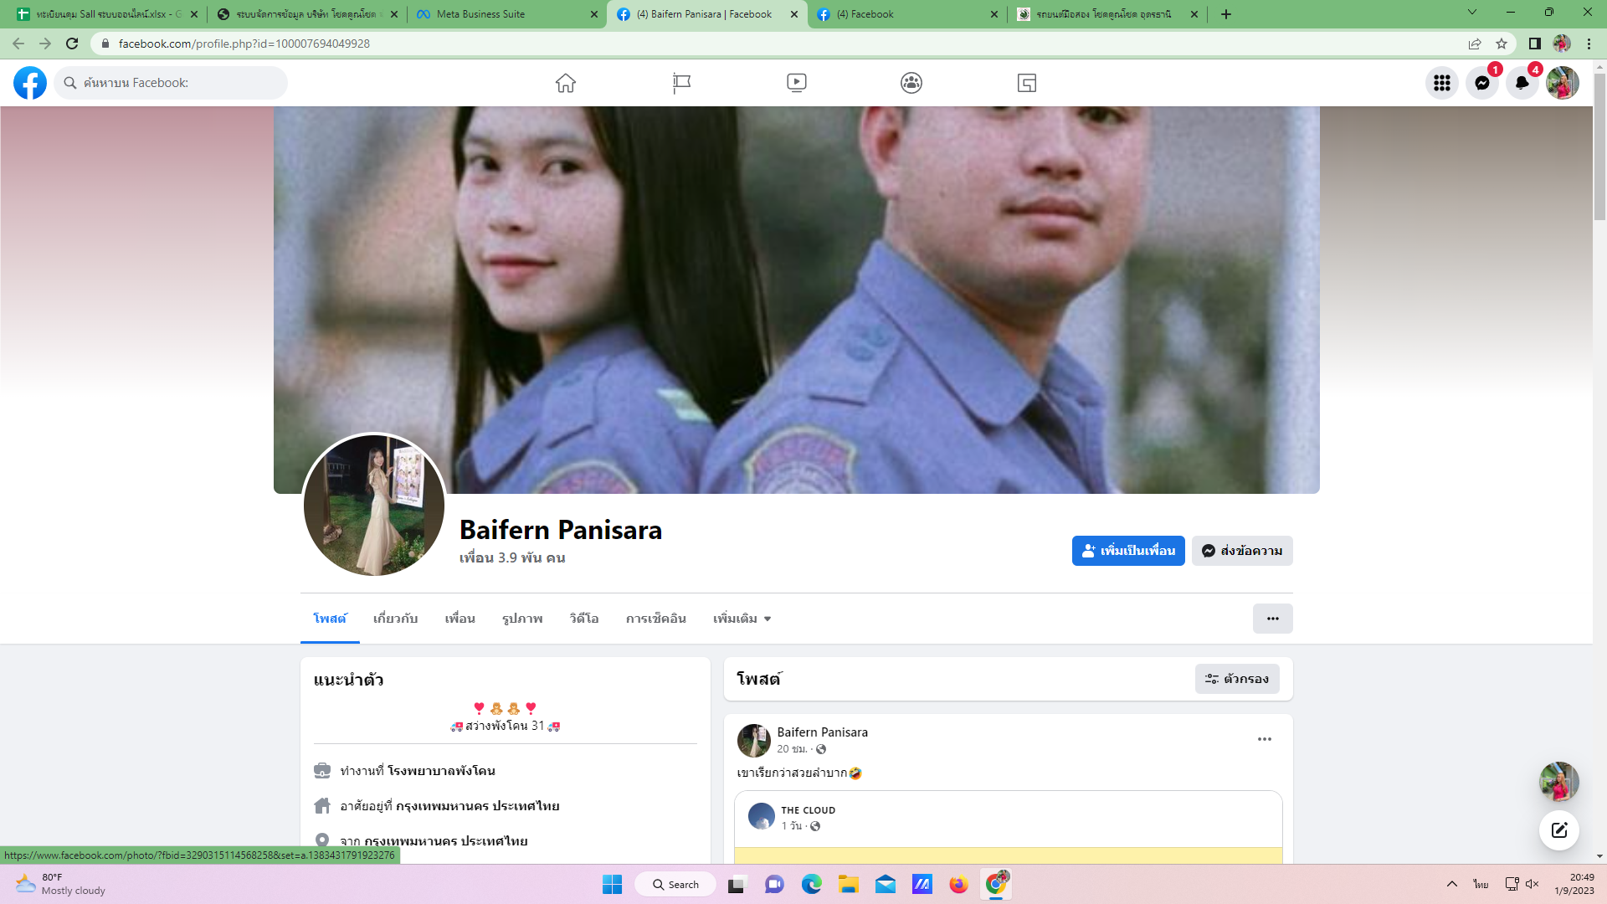Click the ส่งข้อความ message button
1607x904 pixels.
click(1242, 551)
